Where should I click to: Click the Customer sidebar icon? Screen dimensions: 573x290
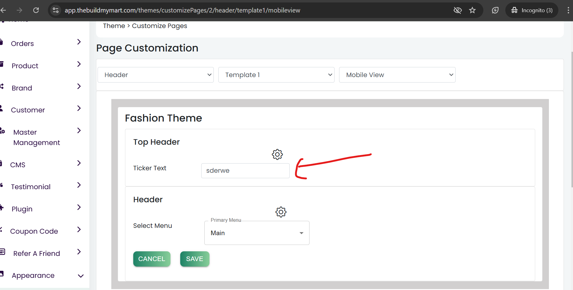[2, 108]
